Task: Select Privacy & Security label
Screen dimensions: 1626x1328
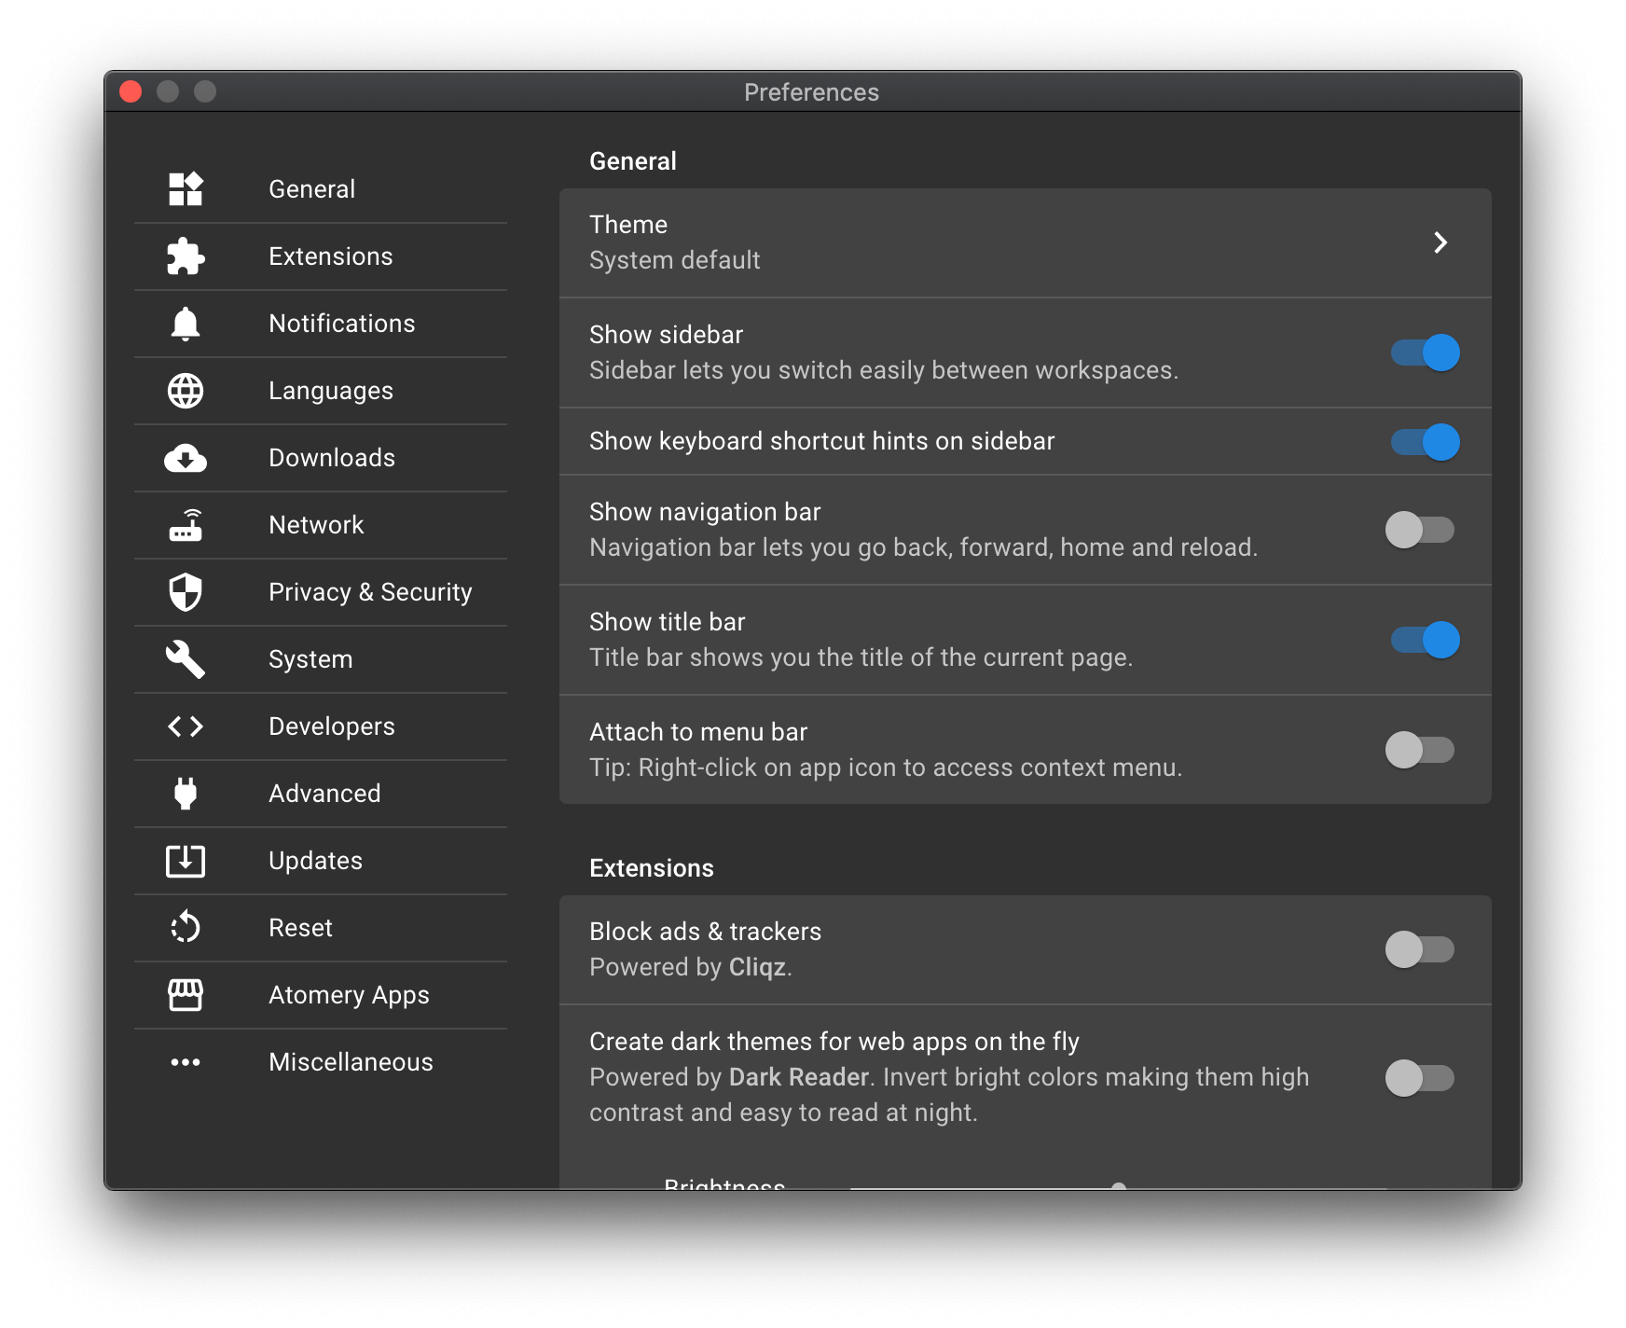Action: [370, 592]
